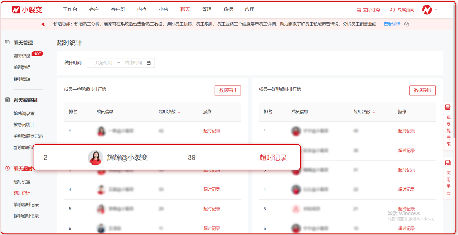This screenshot has height=235, width=458.
Task: Open the calendar icon in the date range field
Action: coord(148,63)
